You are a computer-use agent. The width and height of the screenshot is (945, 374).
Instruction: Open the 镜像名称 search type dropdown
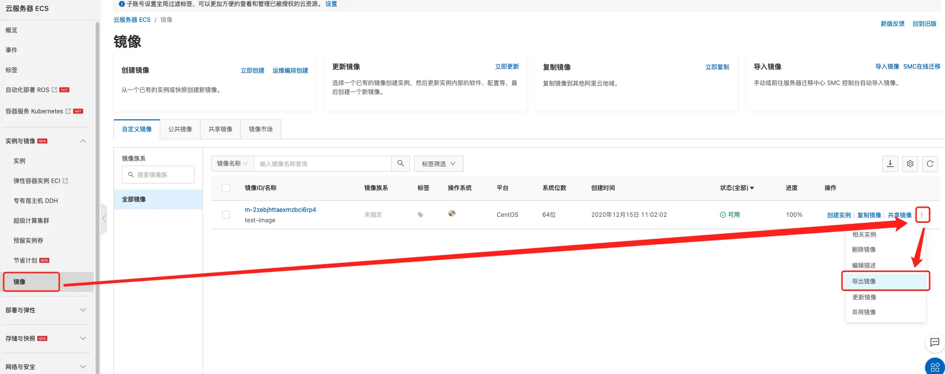(232, 164)
